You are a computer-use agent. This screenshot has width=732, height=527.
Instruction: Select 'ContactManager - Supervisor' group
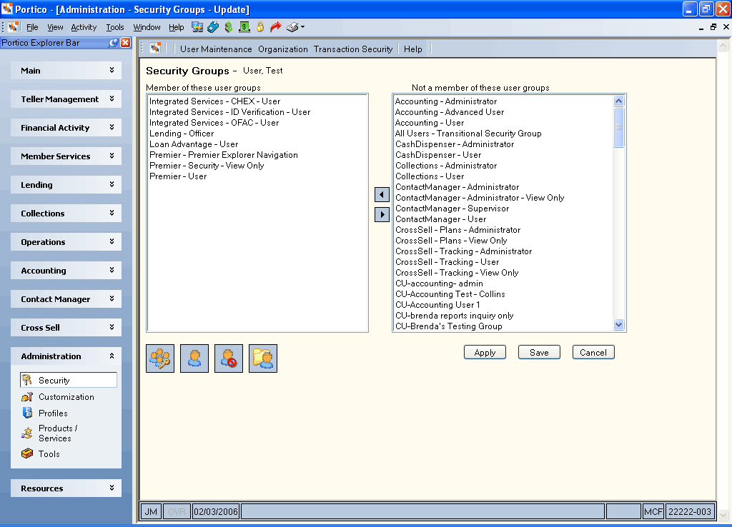click(x=452, y=209)
